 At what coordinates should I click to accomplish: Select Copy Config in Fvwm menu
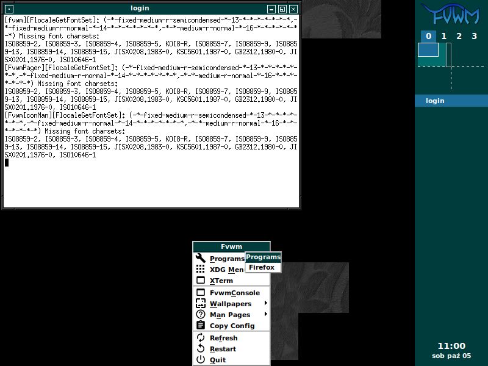coord(232,326)
